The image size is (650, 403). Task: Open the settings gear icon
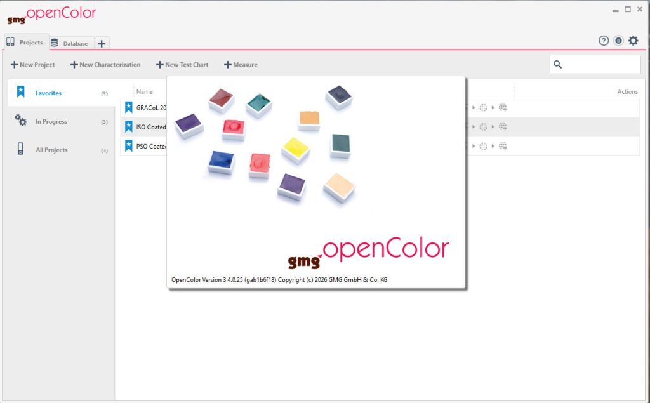[633, 41]
